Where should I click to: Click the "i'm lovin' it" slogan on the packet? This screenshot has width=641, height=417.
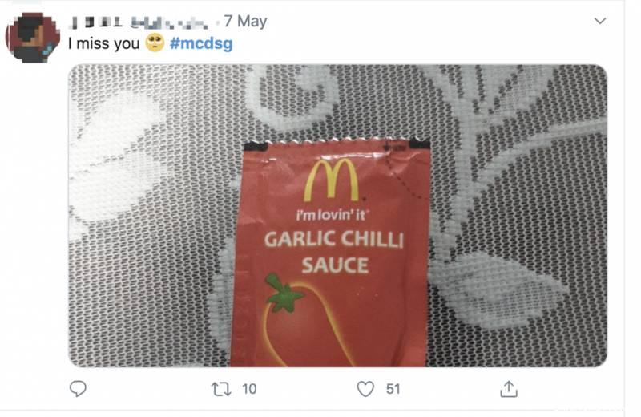[332, 215]
